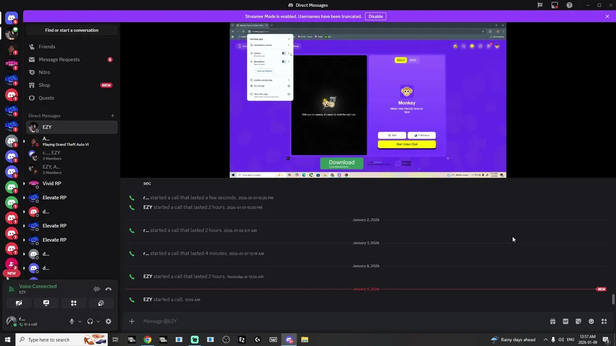The width and height of the screenshot is (616, 346).
Task: Go to Direct Messages home icon
Action: 11,18
